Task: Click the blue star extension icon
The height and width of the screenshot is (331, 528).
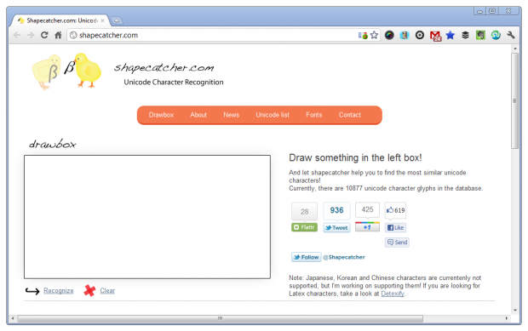Action: [451, 35]
